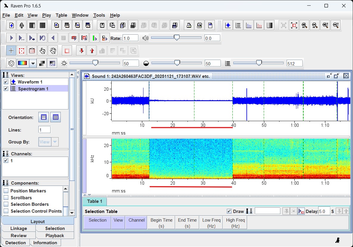Select the record sound tool
The height and width of the screenshot is (247, 353).
(21, 25)
